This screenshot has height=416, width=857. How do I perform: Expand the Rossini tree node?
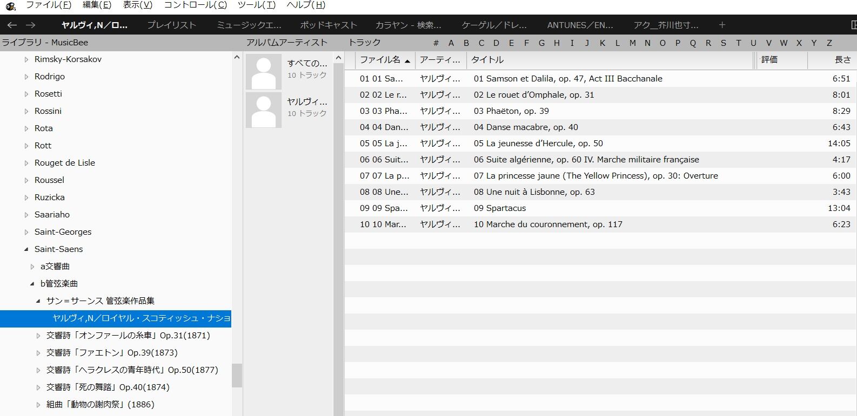(x=26, y=111)
